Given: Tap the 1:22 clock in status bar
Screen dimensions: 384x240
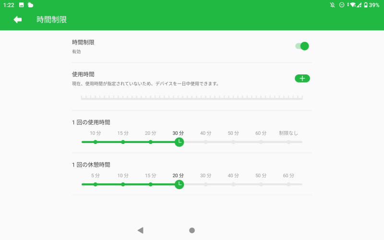Looking at the screenshot, I should point(9,5).
